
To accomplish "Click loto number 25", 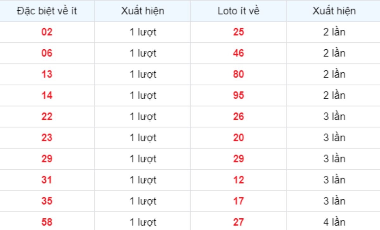I will (238, 32).
